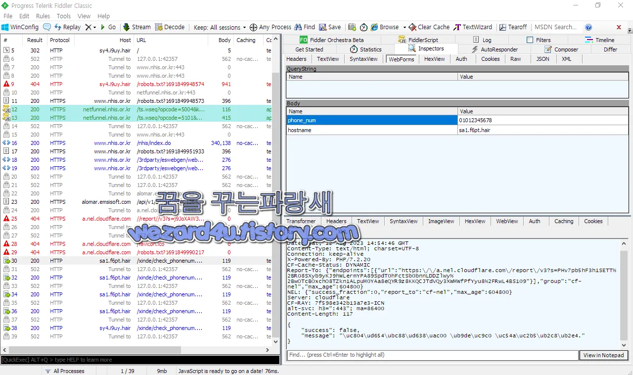Viewport: 633px width, 375px height.
Task: Click the timer clock toolbar icon
Action: (364, 27)
